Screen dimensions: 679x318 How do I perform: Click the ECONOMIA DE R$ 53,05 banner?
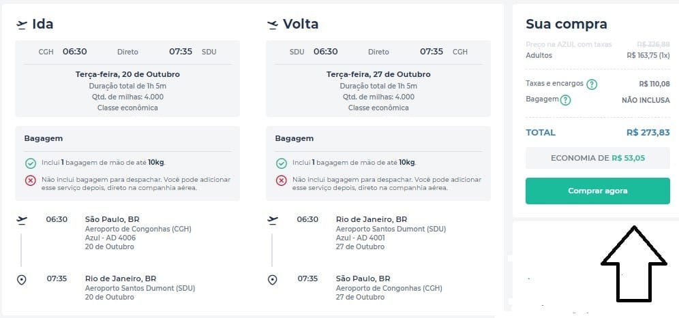click(x=598, y=158)
